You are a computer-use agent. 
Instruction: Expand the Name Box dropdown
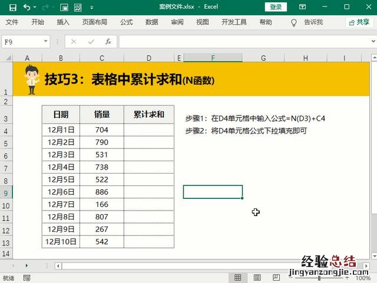point(46,42)
